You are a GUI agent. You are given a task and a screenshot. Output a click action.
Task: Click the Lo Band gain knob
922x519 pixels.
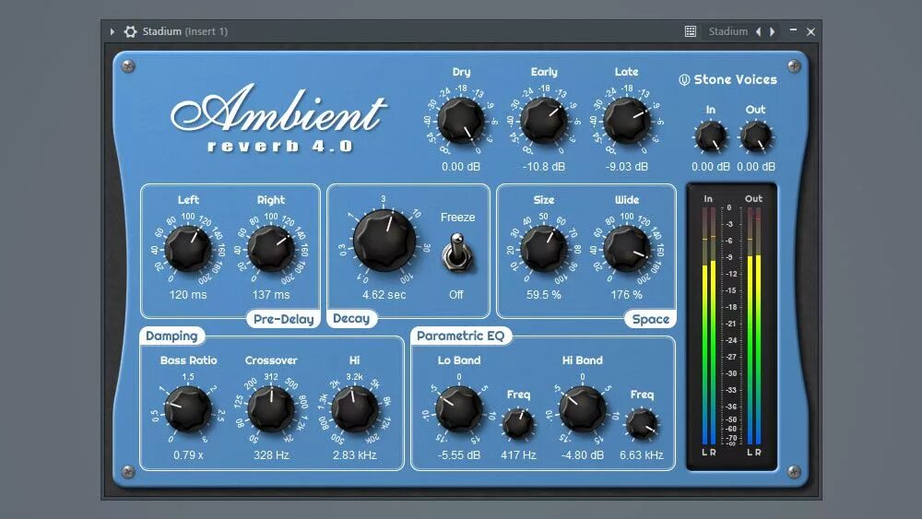tap(458, 409)
